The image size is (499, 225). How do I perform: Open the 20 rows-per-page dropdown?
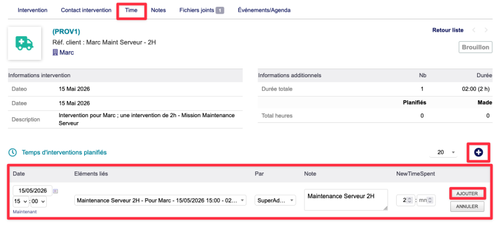click(x=443, y=153)
